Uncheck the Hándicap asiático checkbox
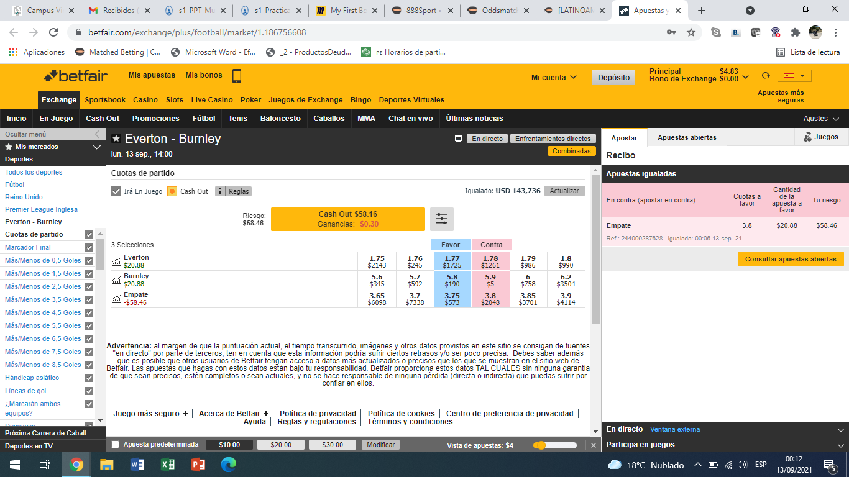 (89, 378)
